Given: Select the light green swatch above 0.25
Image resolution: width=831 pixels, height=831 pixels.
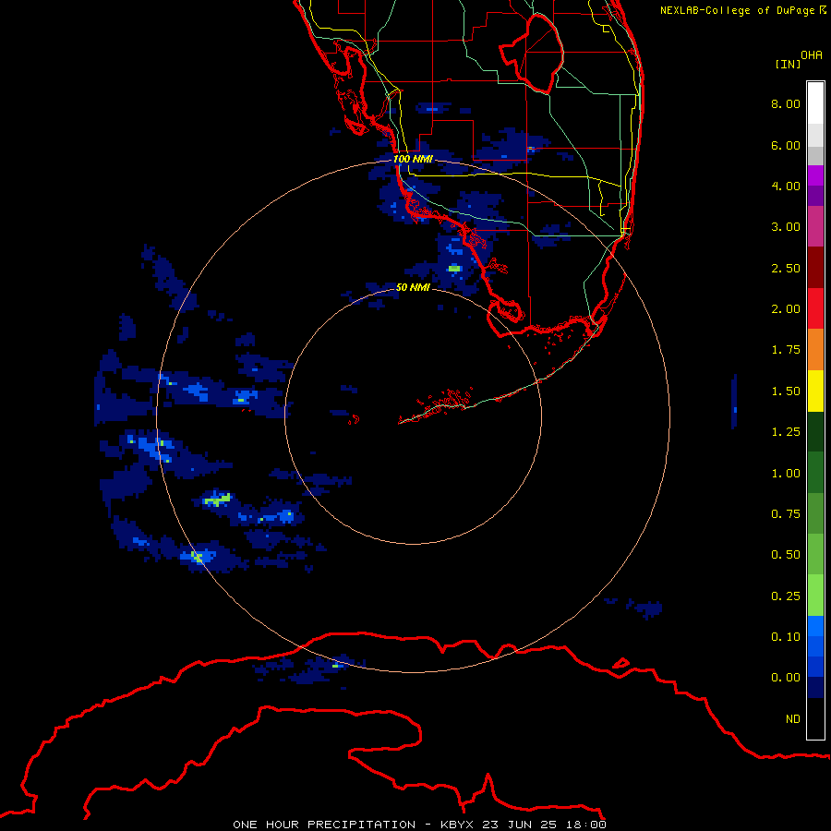Looking at the screenshot, I should click(x=815, y=596).
